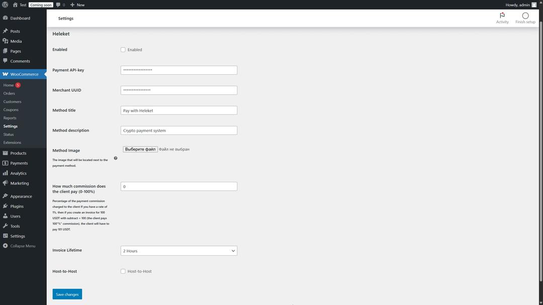This screenshot has height=305, width=543.
Task: Click the Activity flag icon
Action: click(x=502, y=16)
